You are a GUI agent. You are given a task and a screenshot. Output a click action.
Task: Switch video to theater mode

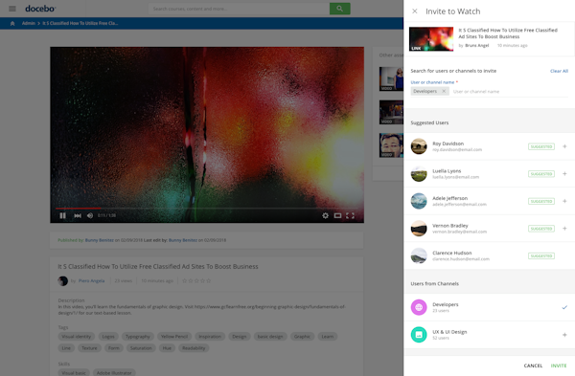(x=337, y=215)
